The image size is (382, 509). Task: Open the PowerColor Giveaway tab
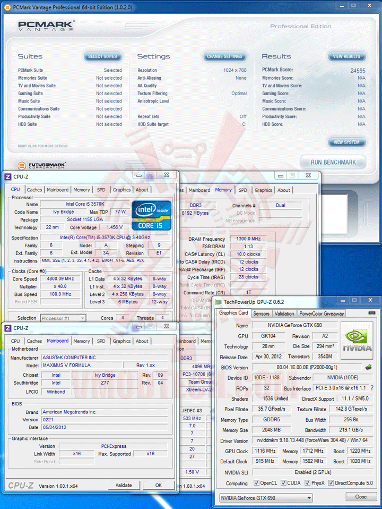322,313
